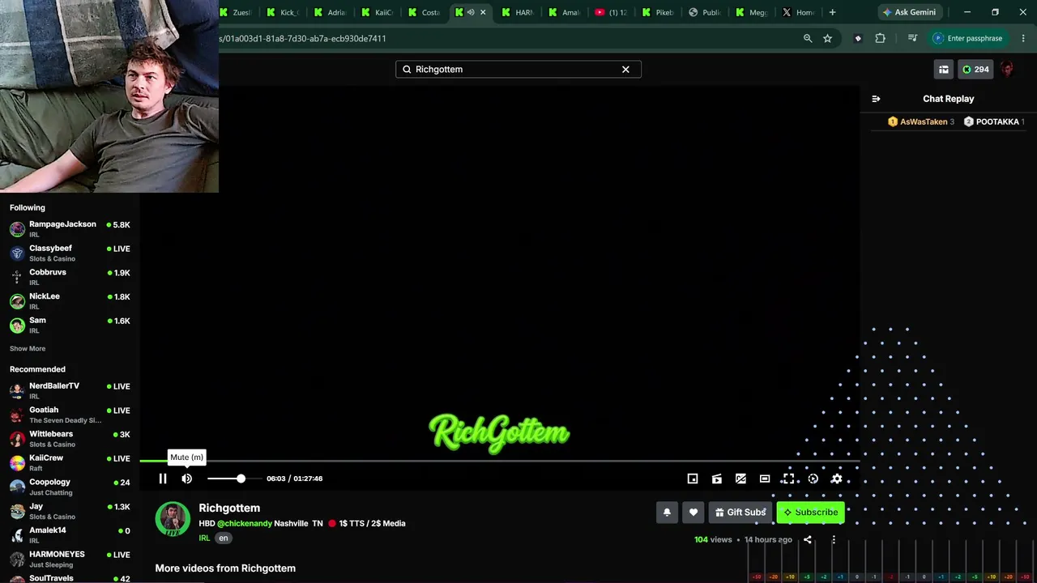Open Goatiah recommended channel
1037x583 pixels.
[x=70, y=415]
